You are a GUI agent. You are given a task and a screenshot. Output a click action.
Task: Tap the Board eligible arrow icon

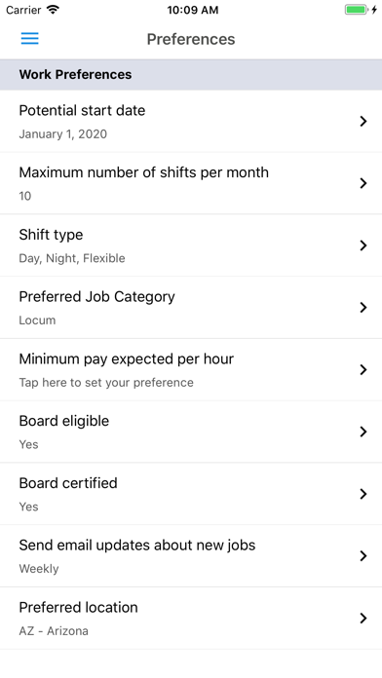pos(363,432)
